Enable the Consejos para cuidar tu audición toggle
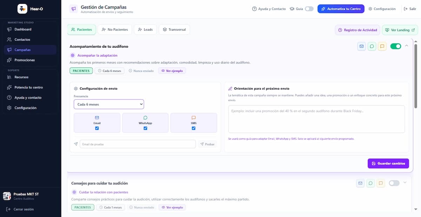421x217 pixels. pyautogui.click(x=394, y=183)
